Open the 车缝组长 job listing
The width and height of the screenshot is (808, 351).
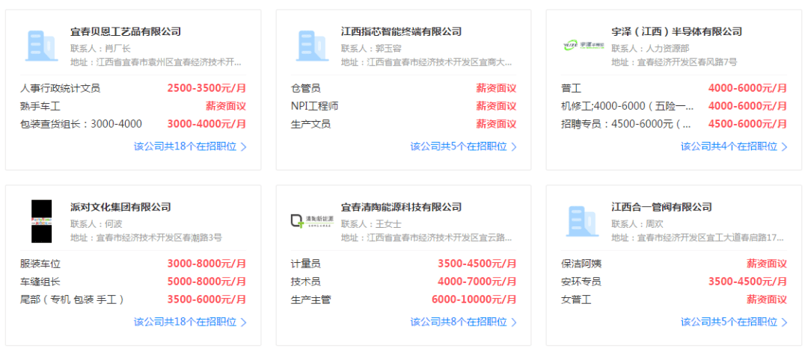40,282
